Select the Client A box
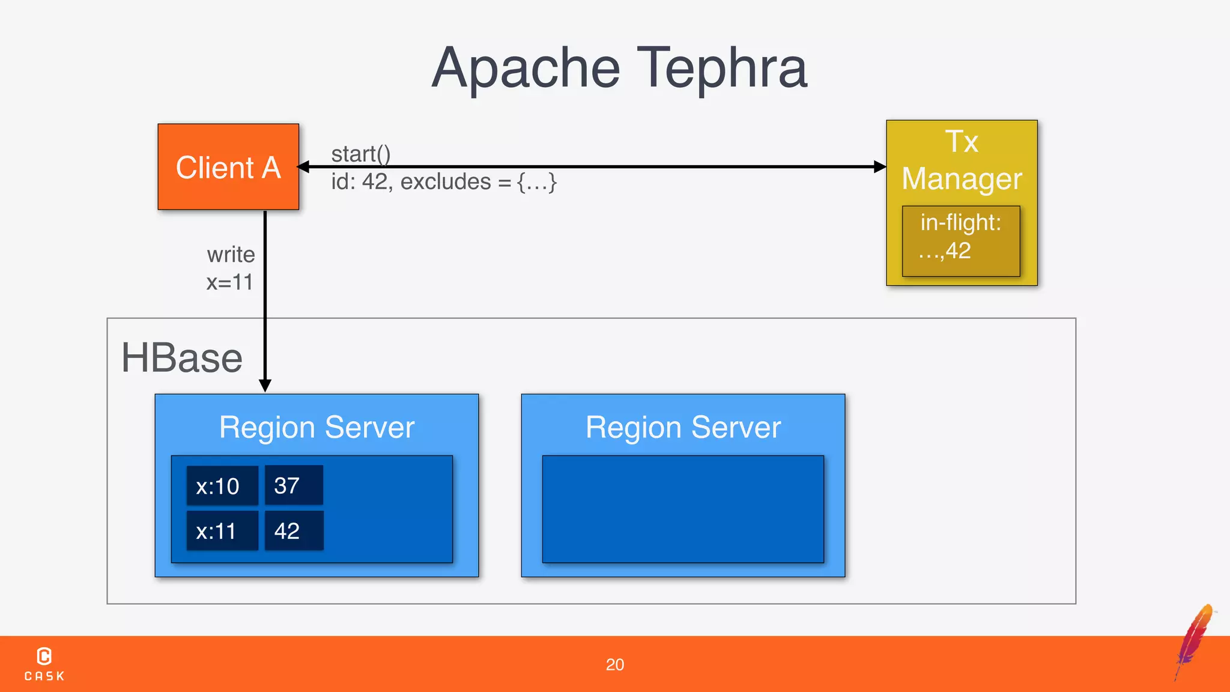The height and width of the screenshot is (692, 1230). coord(228,167)
